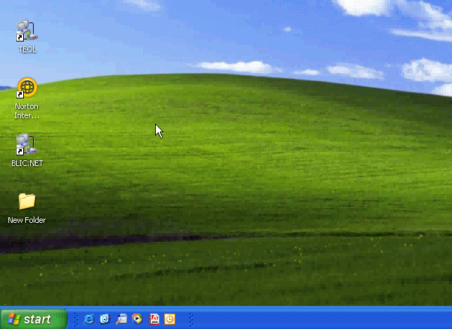
Task: Open Outlook Express from Quick Launch
Action: point(105,319)
